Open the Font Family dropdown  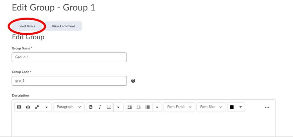pyautogui.click(x=179, y=107)
